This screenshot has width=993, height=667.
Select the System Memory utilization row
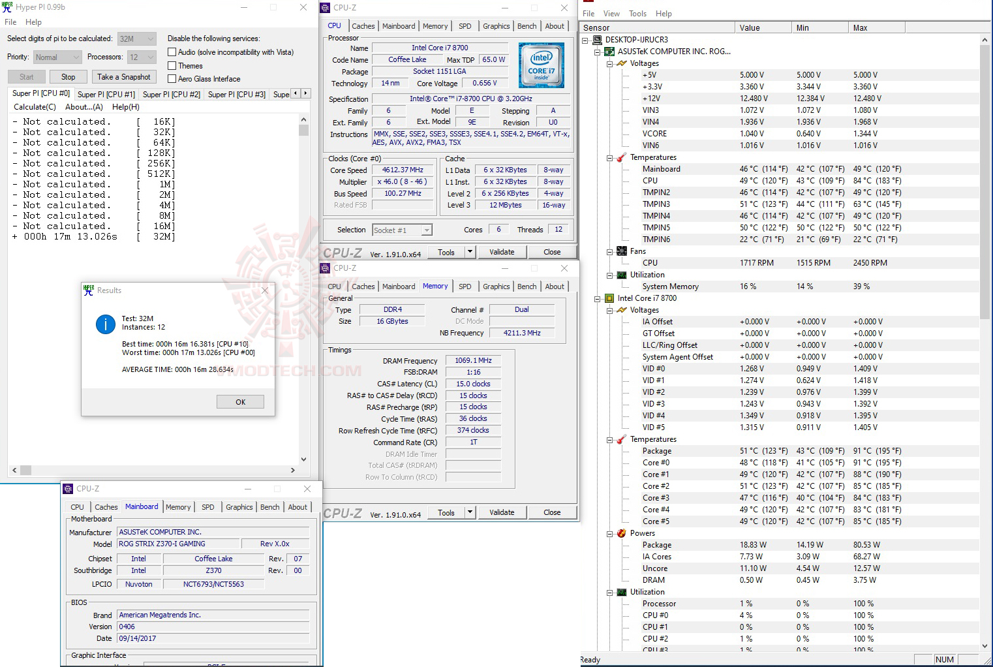[x=780, y=287]
